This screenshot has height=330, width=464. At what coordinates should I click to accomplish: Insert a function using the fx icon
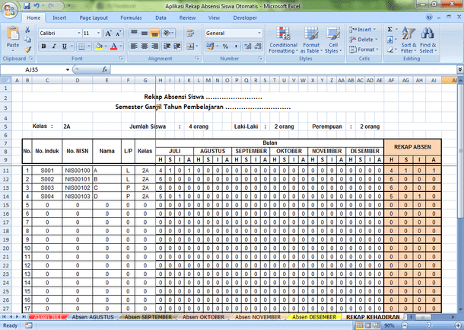coord(105,69)
